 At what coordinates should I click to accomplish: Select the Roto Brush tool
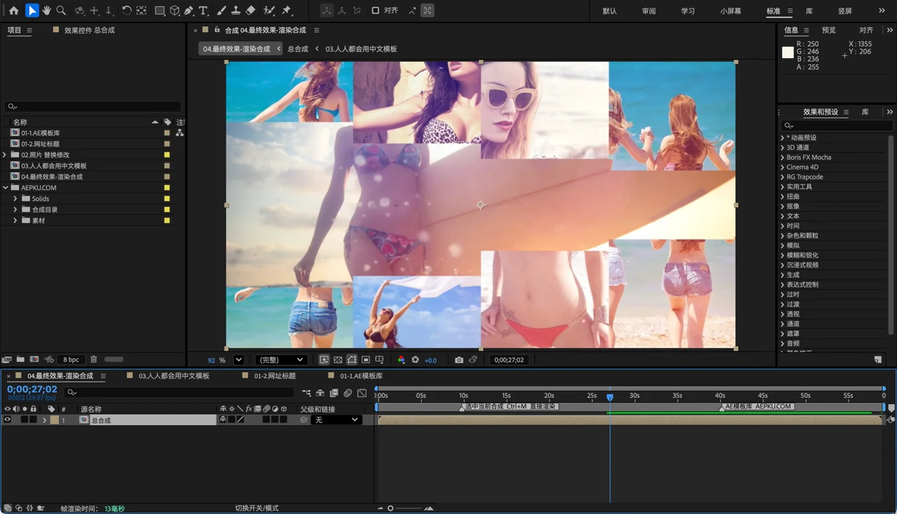click(x=269, y=11)
